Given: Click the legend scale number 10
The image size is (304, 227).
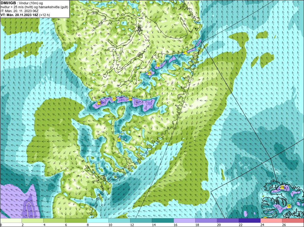Looking at the screenshot, I should [110, 225].
